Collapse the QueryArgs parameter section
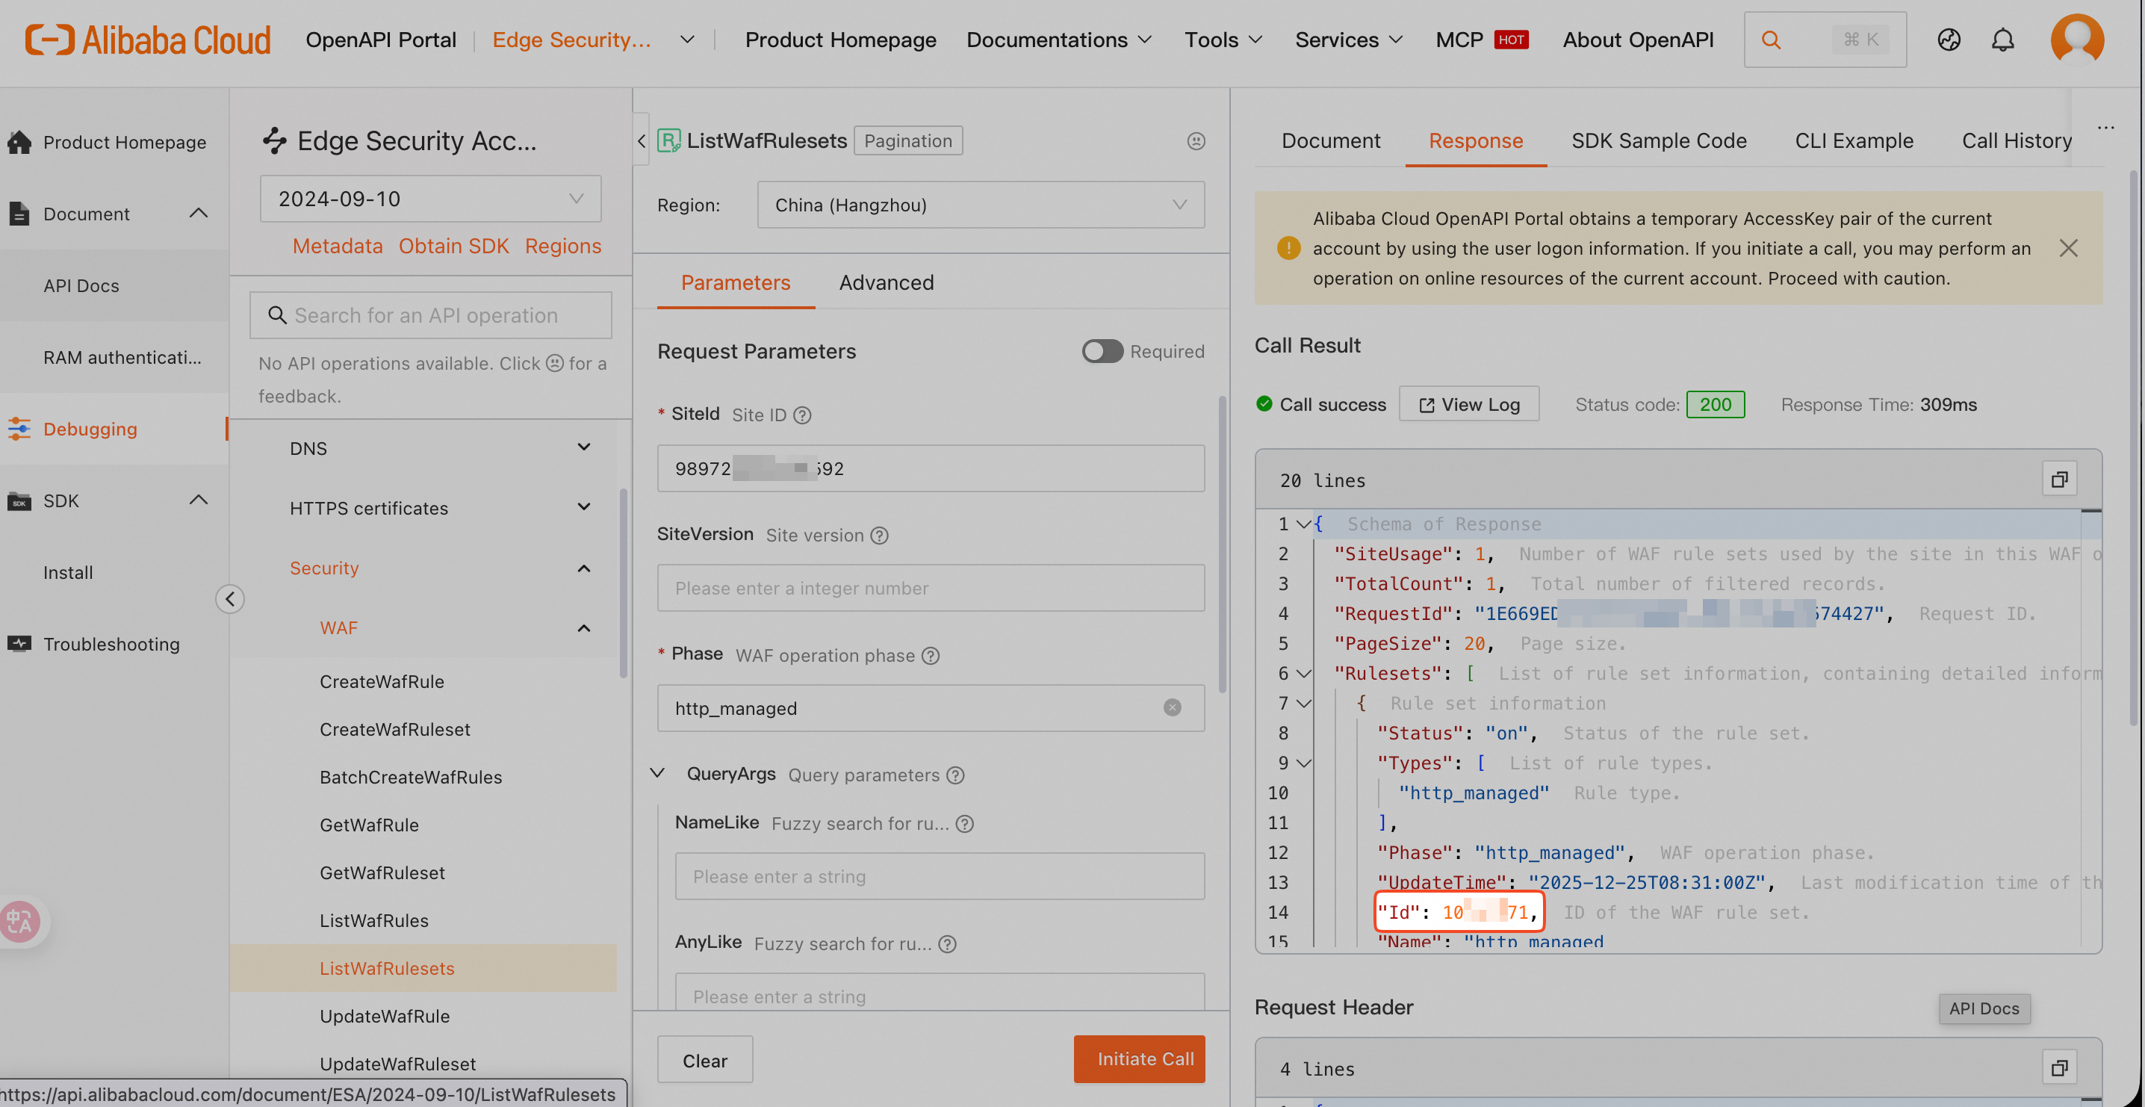The image size is (2145, 1107). click(x=657, y=774)
